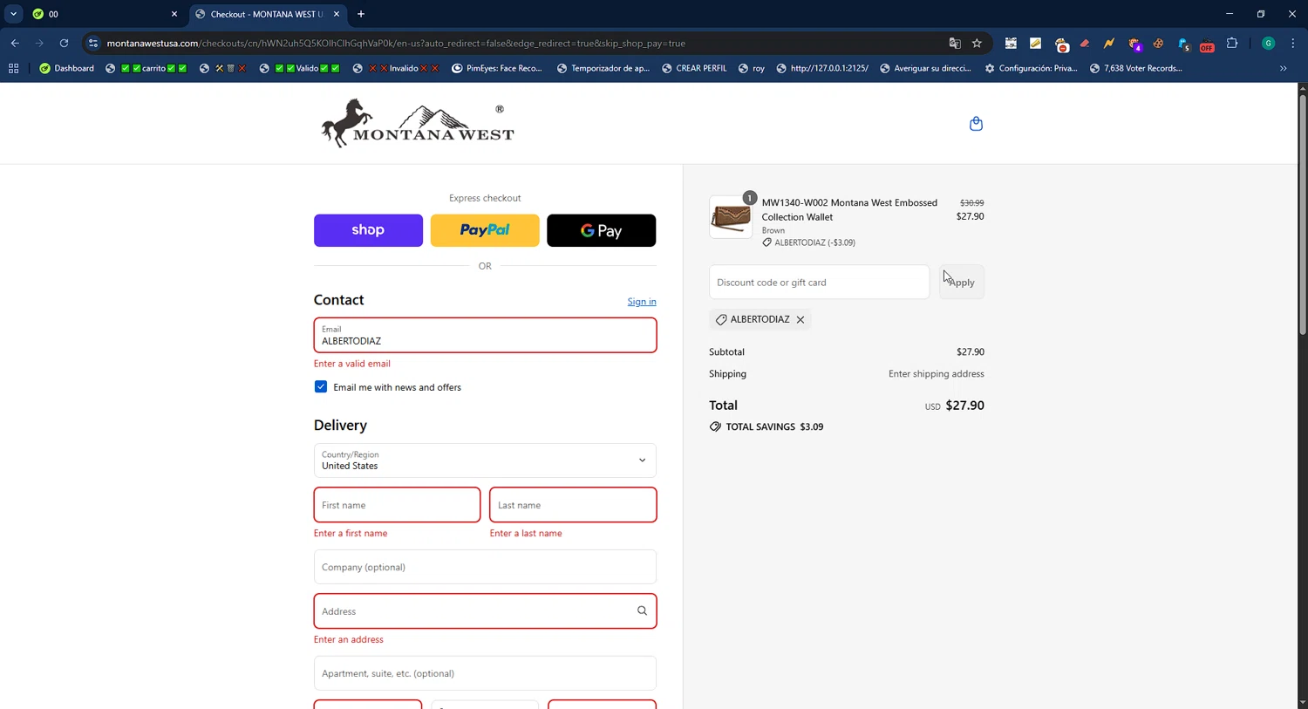Screen dimensions: 1308x709
Task: Click the TOTAL SAVINGS $3.09 text
Action: (x=774, y=426)
